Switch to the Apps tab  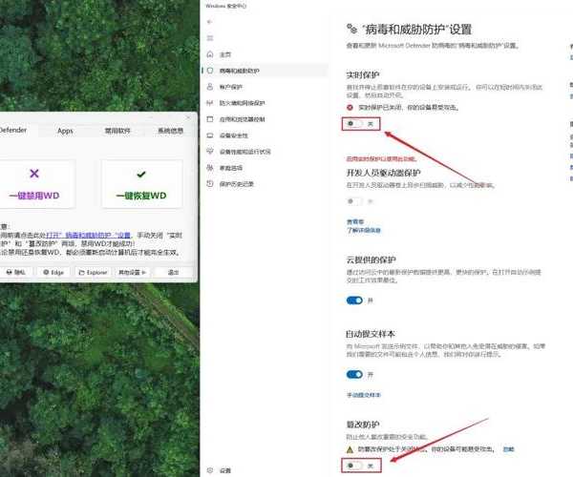point(65,131)
